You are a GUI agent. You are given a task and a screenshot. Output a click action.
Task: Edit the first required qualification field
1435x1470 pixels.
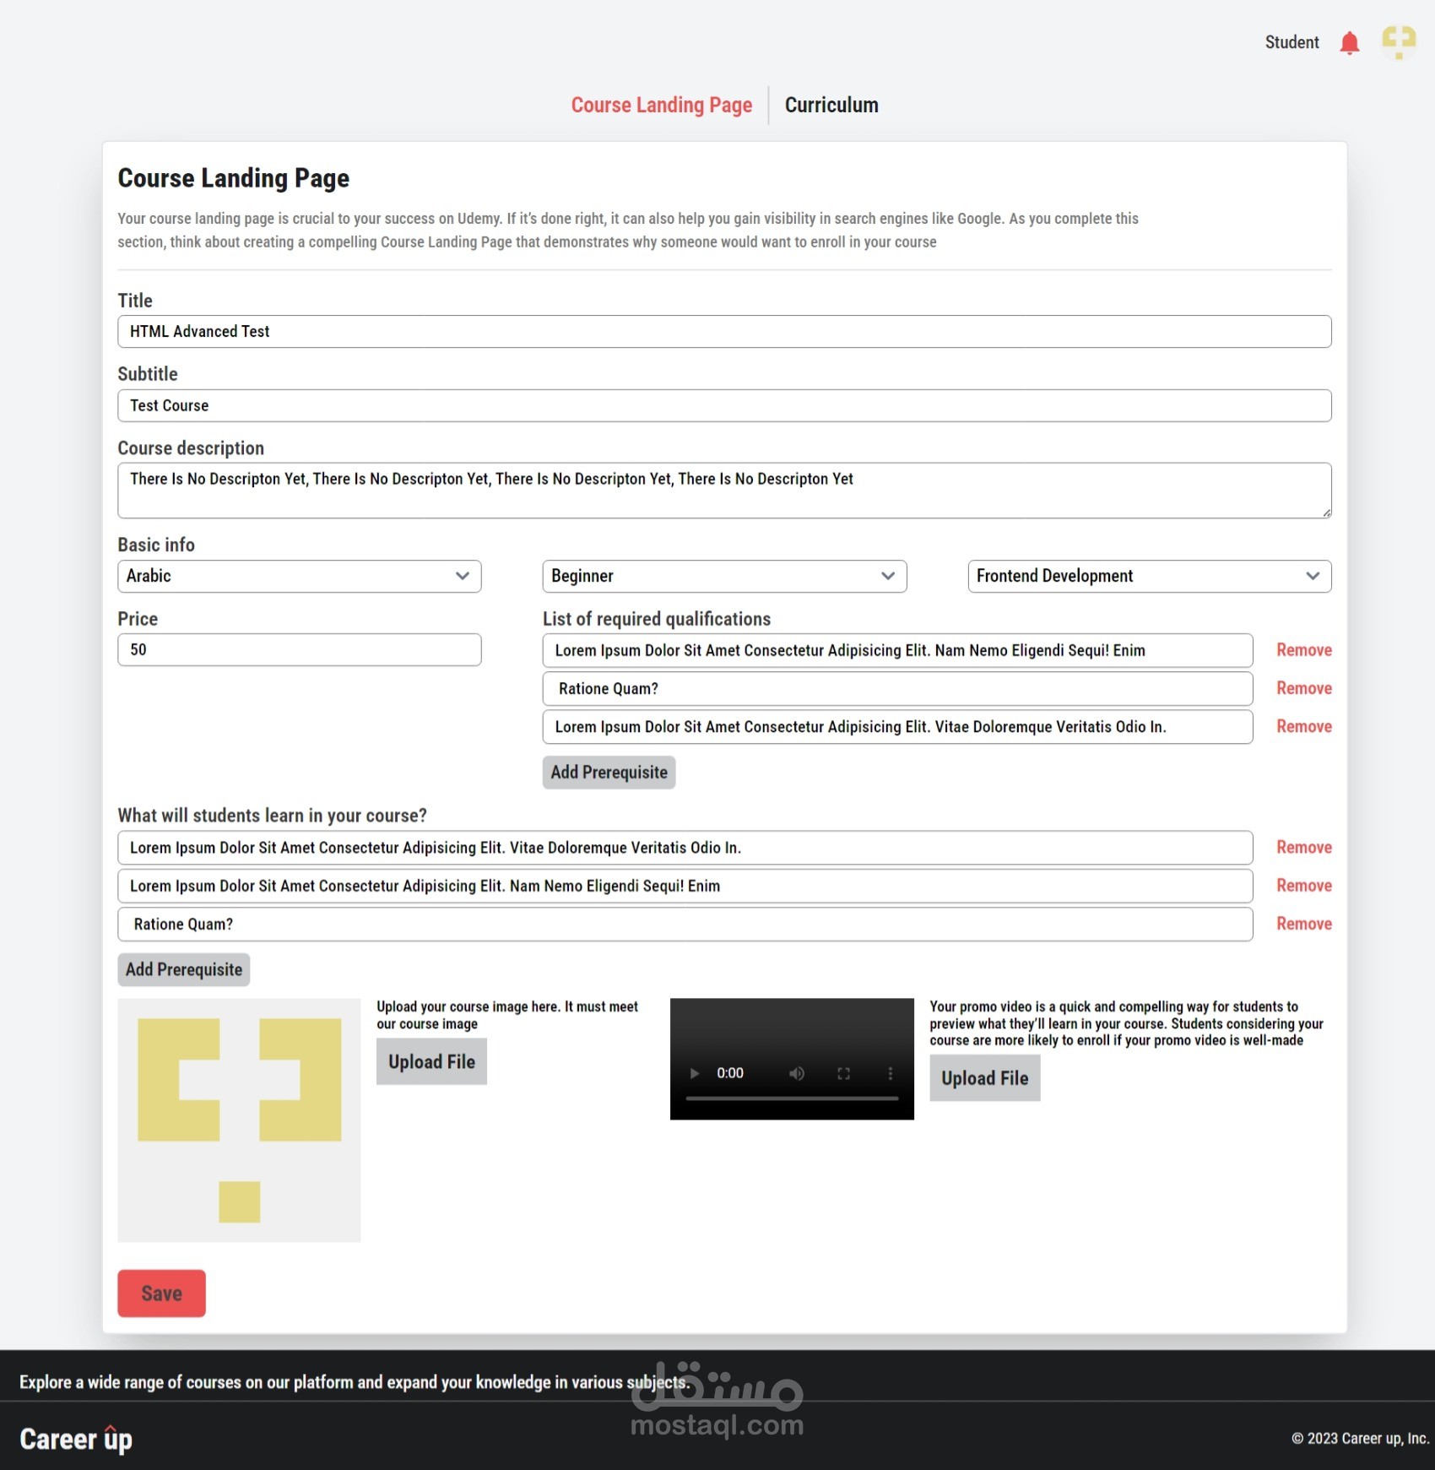coord(897,650)
